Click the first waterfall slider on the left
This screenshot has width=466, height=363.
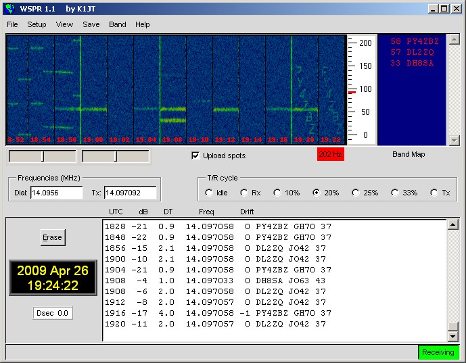(x=42, y=156)
